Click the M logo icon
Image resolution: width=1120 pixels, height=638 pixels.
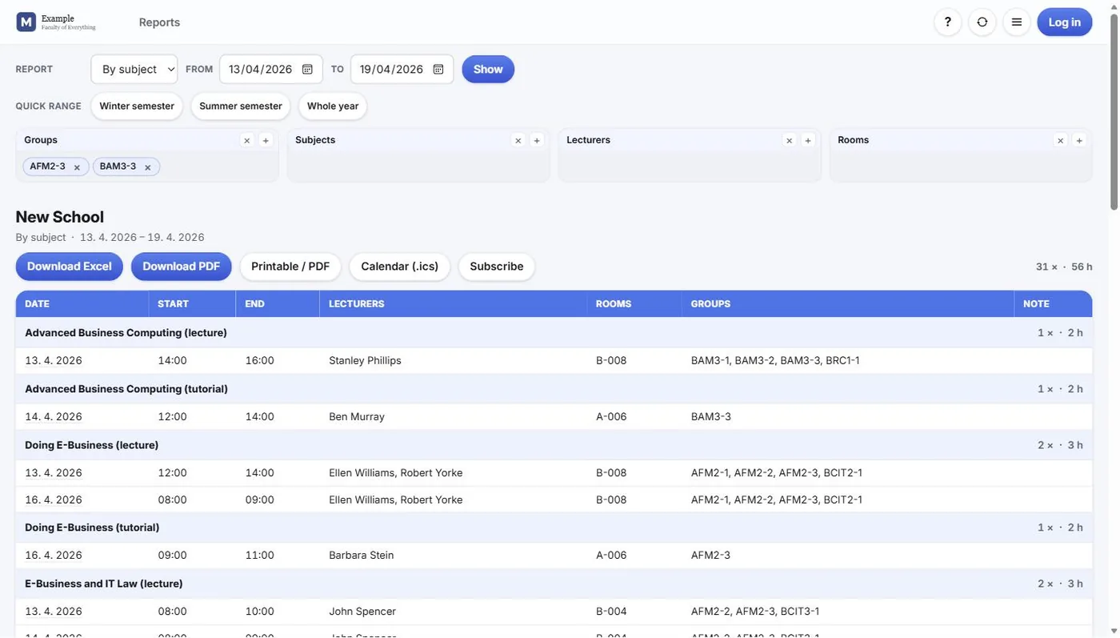click(26, 22)
